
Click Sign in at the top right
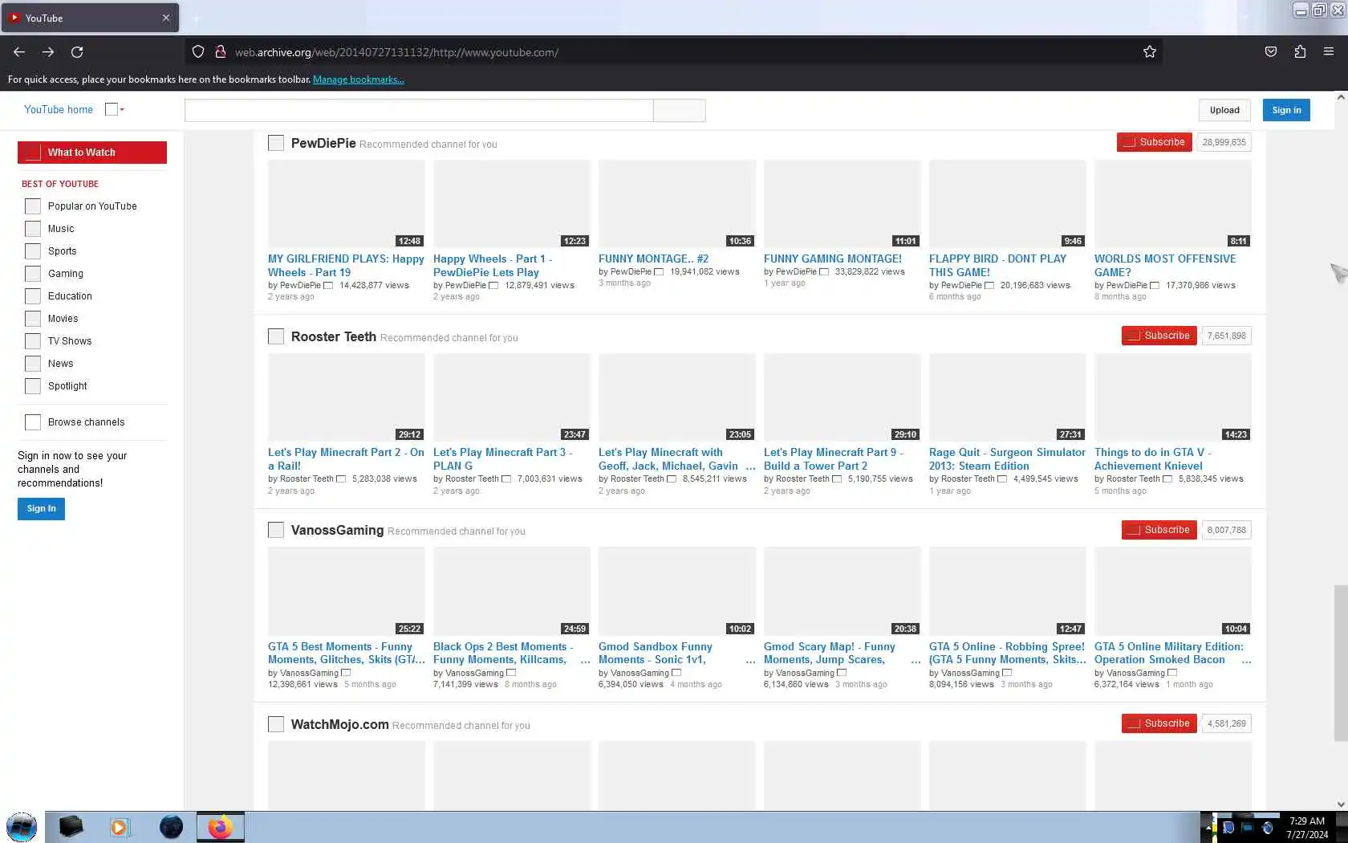[1286, 110]
